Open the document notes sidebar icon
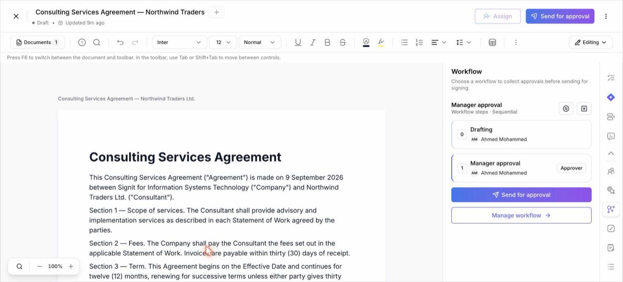This screenshot has height=282, width=623. click(611, 248)
